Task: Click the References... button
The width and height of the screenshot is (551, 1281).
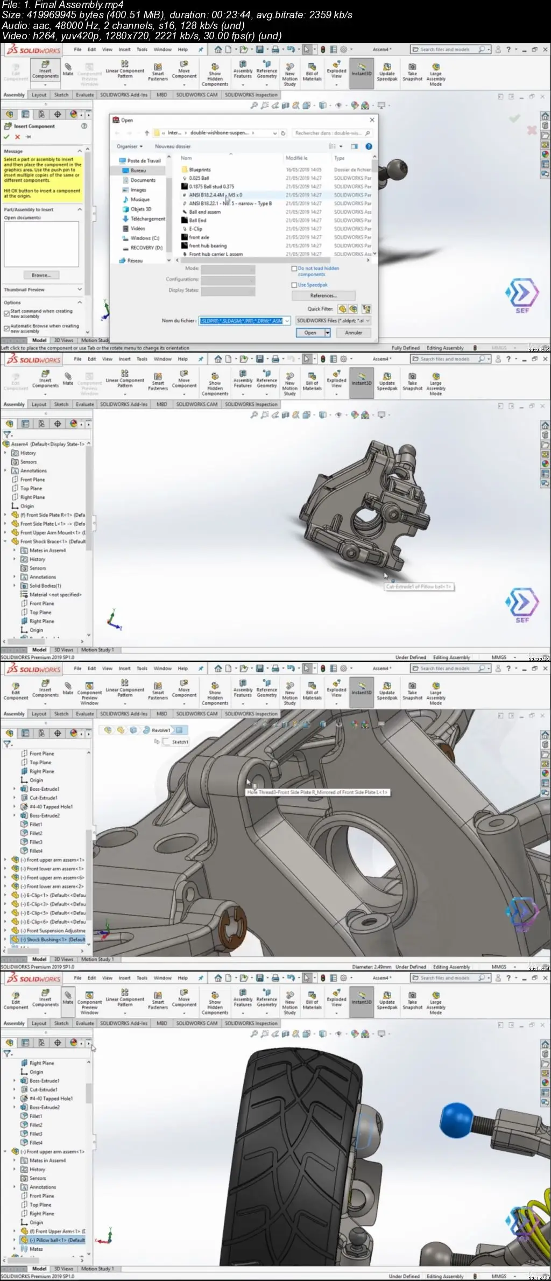Action: [323, 295]
